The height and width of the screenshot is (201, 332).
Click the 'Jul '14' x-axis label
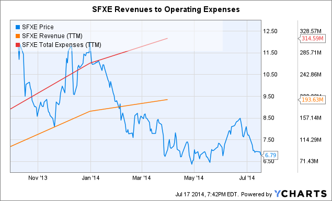(x=247, y=178)
